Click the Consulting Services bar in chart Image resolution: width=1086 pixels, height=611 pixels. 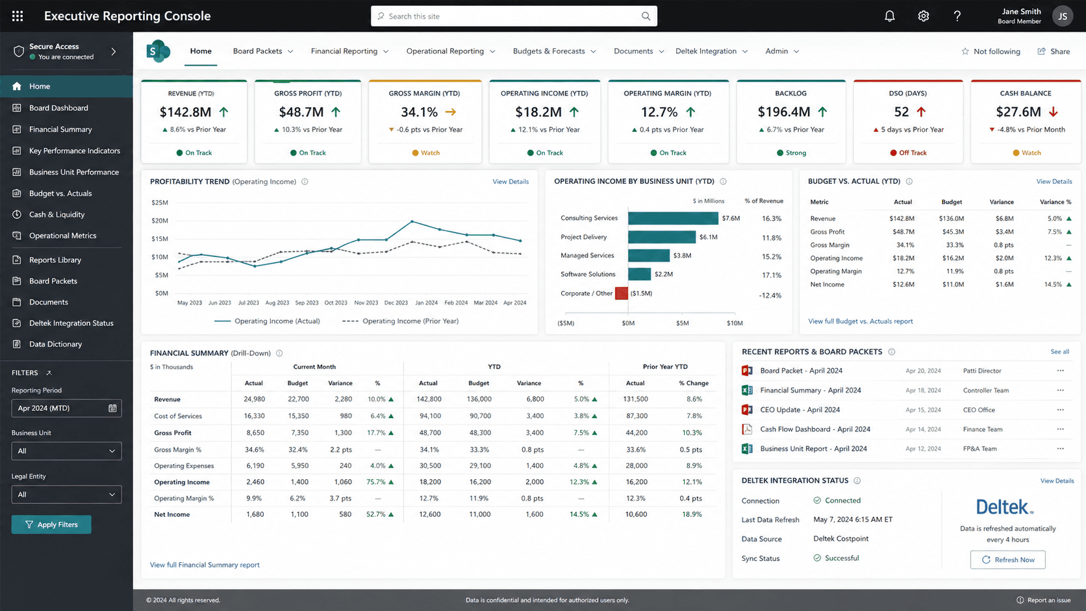click(x=673, y=218)
